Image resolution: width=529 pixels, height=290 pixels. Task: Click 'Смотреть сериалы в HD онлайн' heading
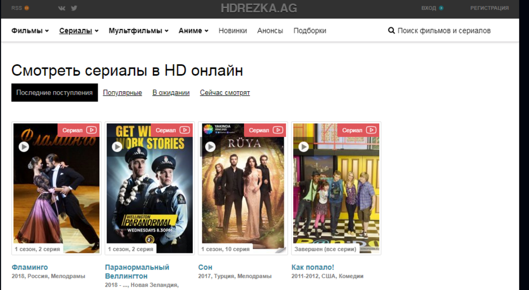[127, 71]
